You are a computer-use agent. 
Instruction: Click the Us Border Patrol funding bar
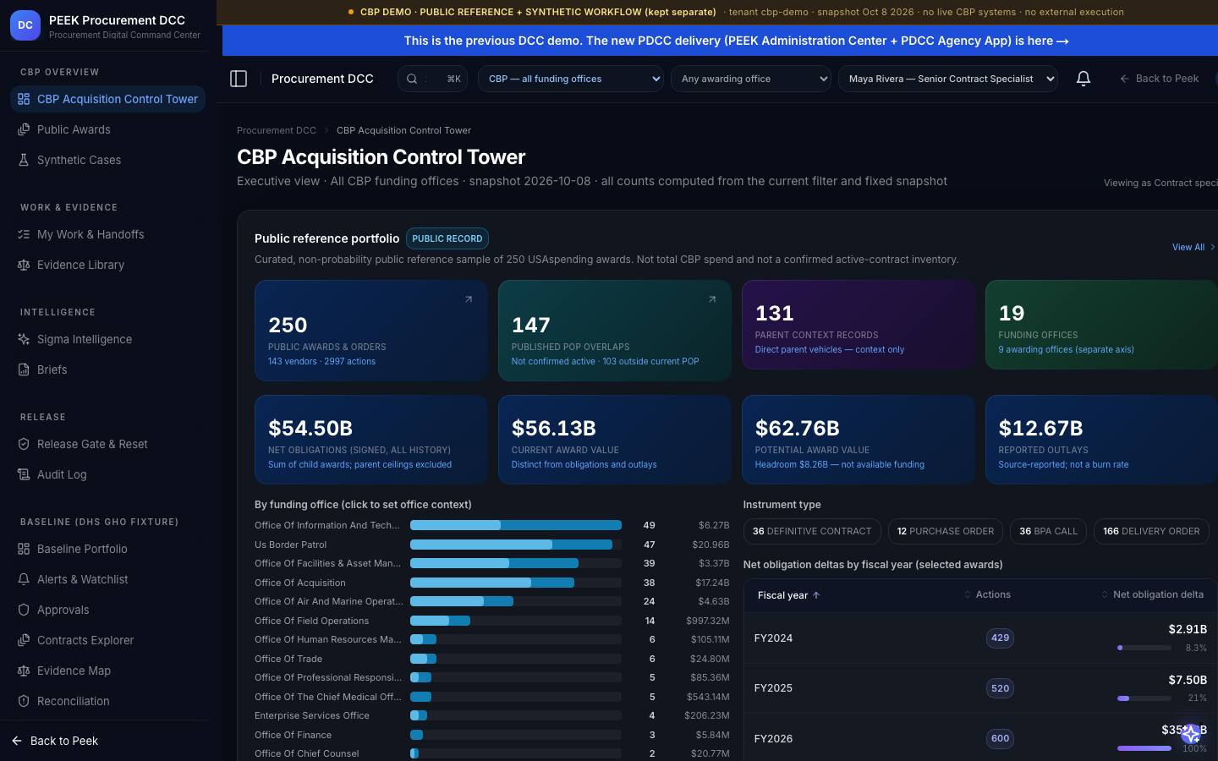pyautogui.click(x=516, y=545)
